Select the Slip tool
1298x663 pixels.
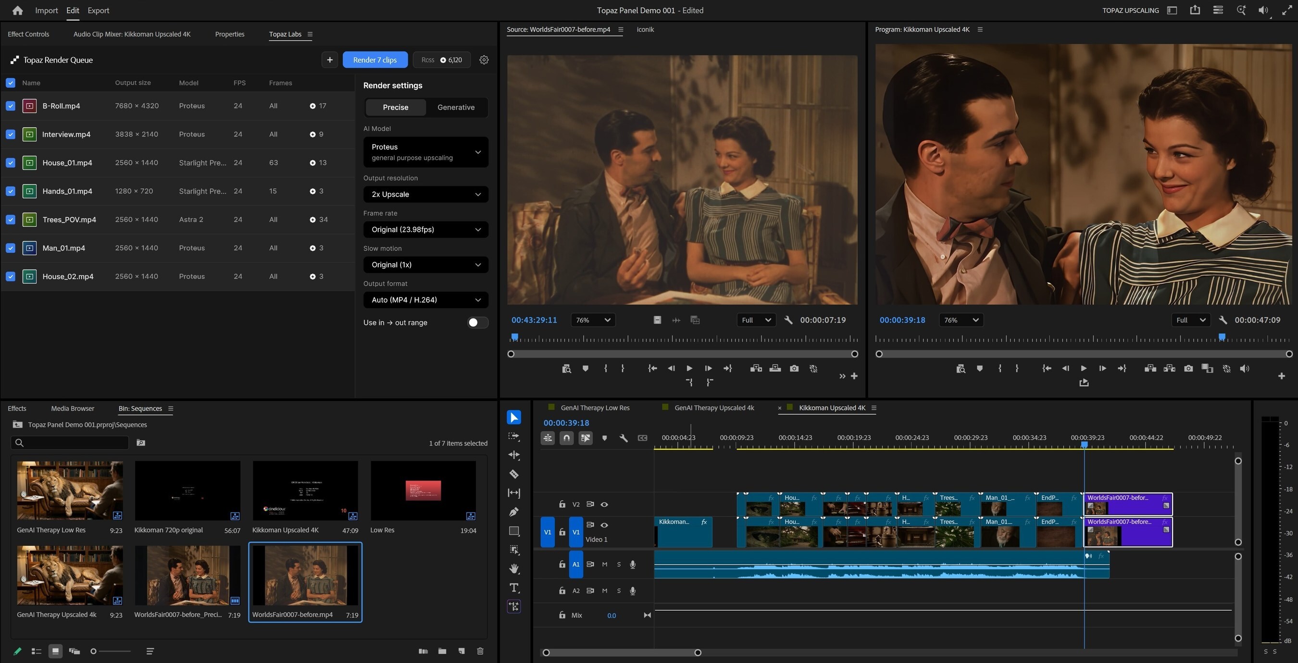click(x=514, y=493)
